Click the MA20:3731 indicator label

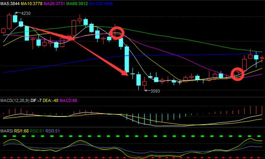pos(54,3)
